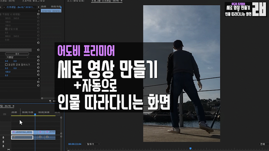Click the 303.5 position value
The height and width of the screenshot is (151, 269).
tap(8, 18)
